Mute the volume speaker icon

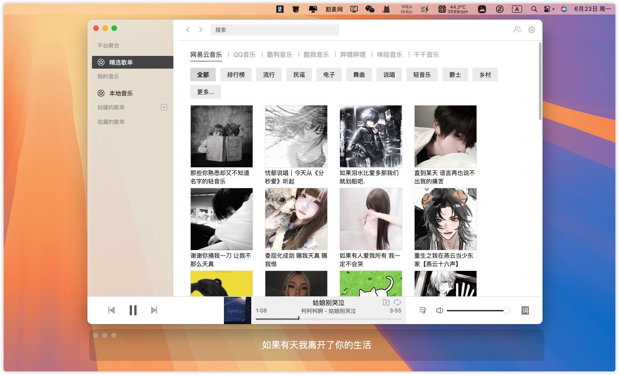[439, 310]
